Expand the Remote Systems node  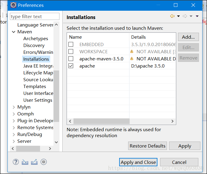(14, 128)
